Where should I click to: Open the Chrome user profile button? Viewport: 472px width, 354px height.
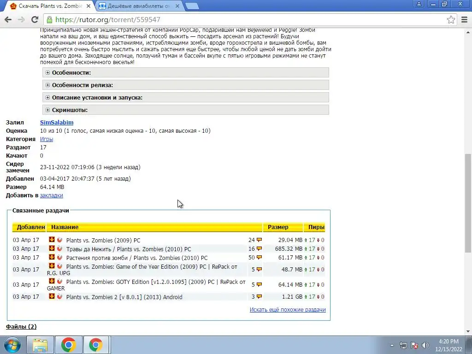tap(419, 4)
